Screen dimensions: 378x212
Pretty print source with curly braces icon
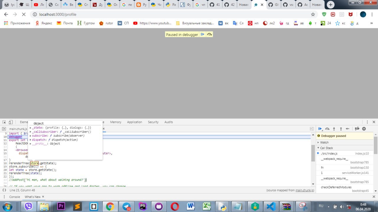[x=4, y=190]
